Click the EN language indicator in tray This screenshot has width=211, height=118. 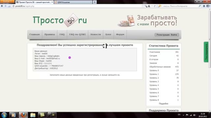point(179,115)
